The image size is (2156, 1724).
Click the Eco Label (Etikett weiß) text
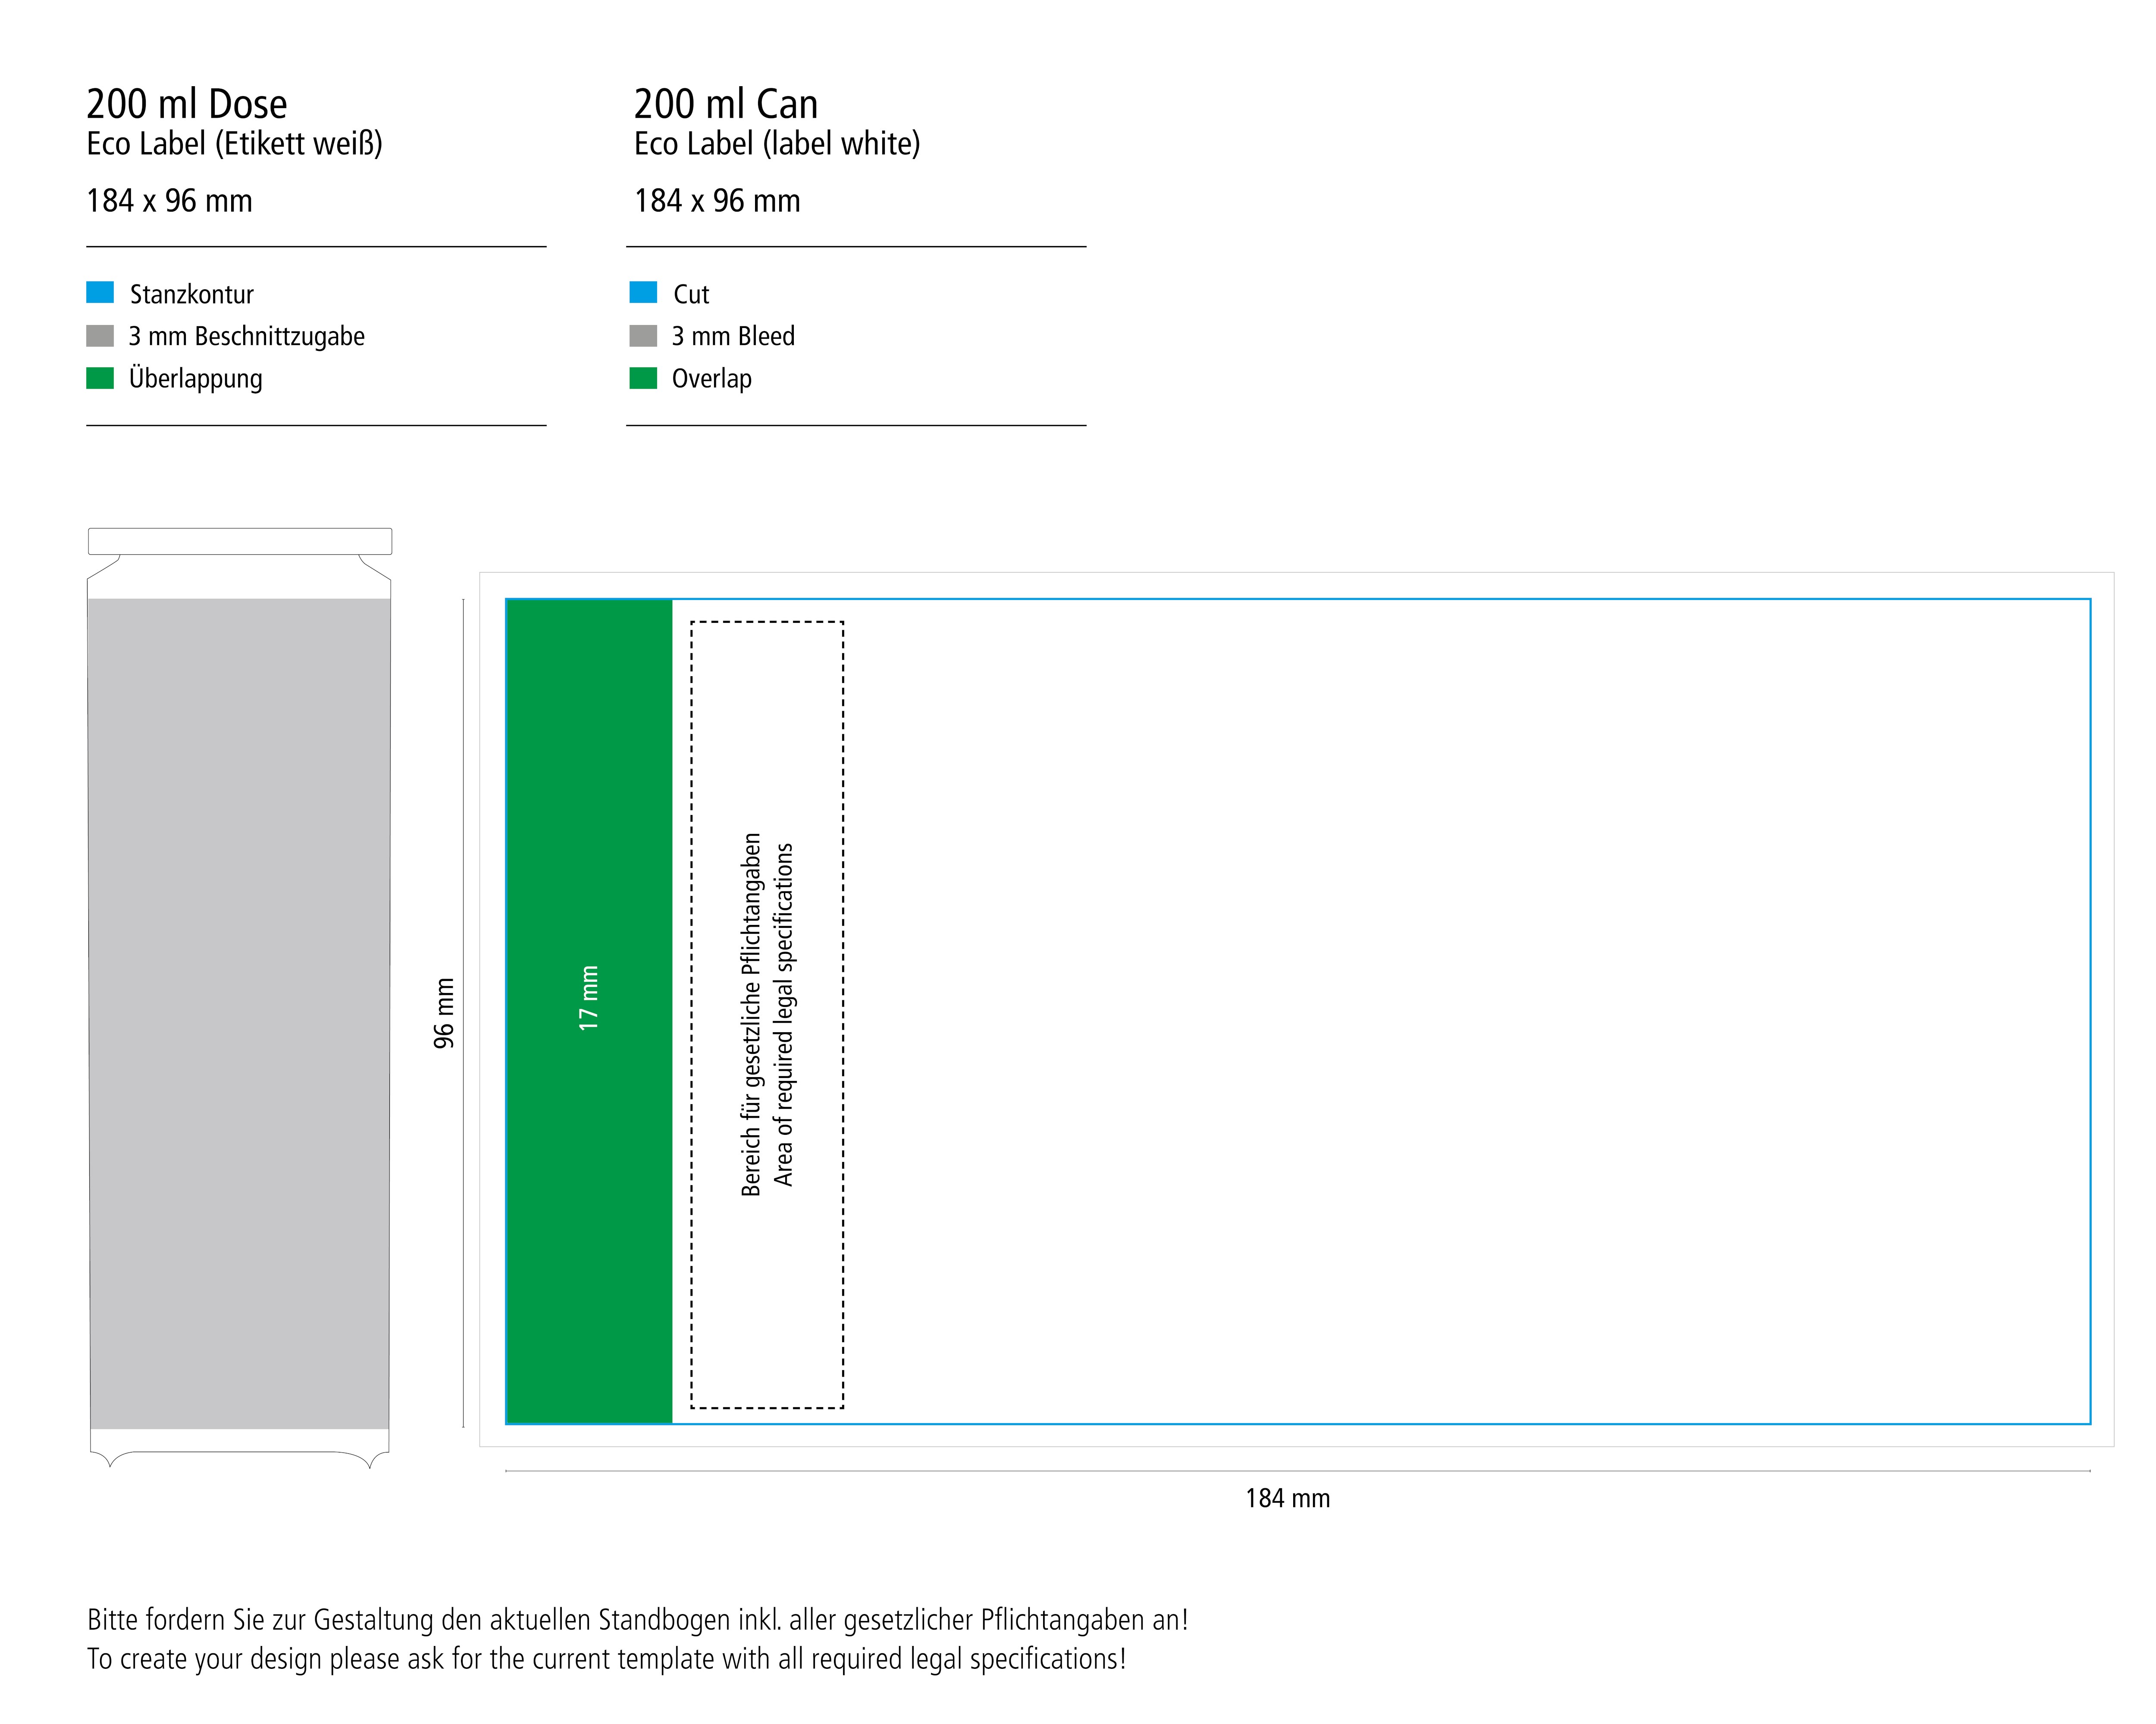(x=235, y=144)
